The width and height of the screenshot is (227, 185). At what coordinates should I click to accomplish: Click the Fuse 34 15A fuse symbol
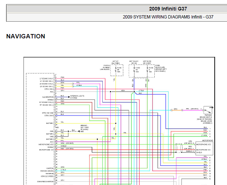(116, 70)
